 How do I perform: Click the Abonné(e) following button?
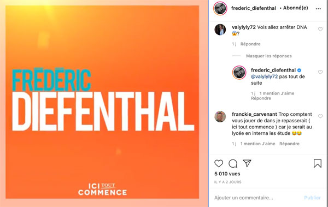[x=295, y=8]
